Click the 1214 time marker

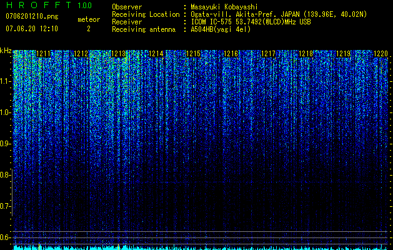pos(156,54)
